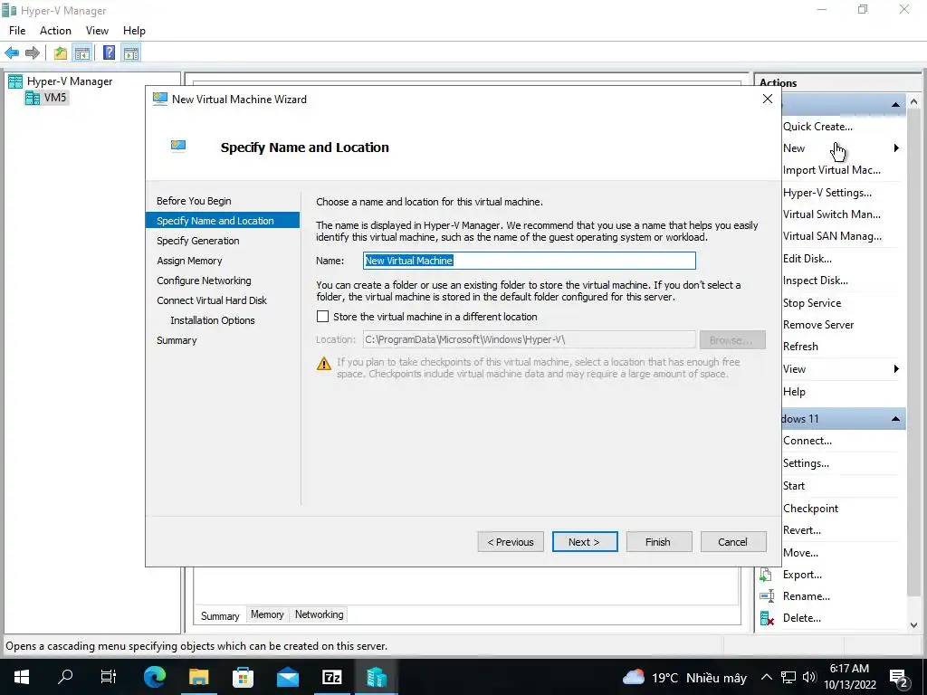Image resolution: width=927 pixels, height=695 pixels.
Task: Open the Help menu
Action: [134, 31]
